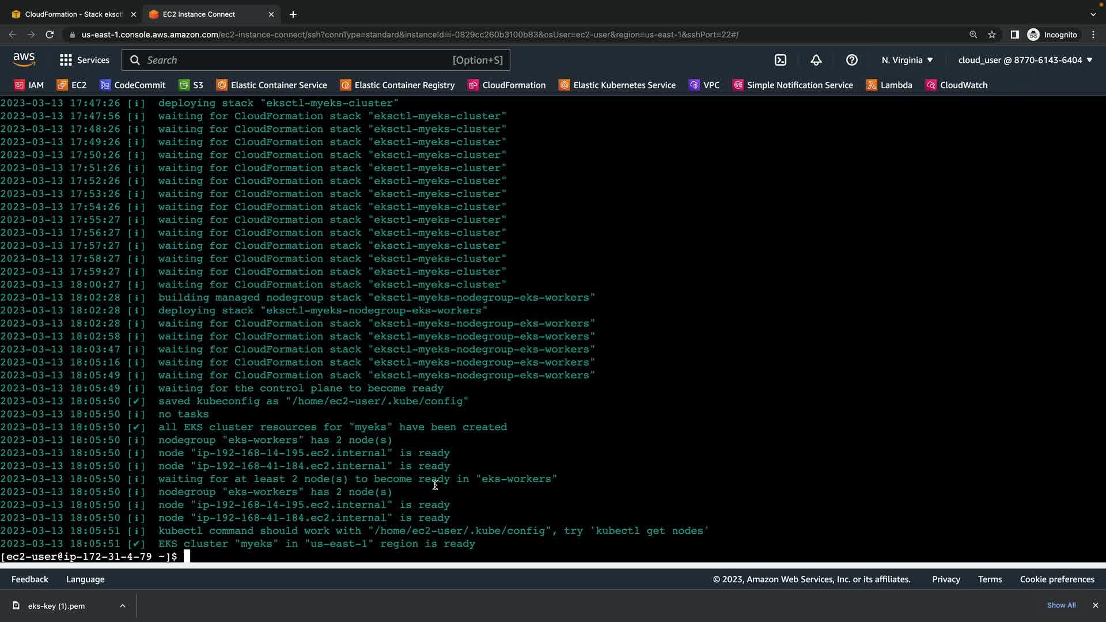Show All downloads in the bar
This screenshot has height=622, width=1106.
coord(1061,605)
